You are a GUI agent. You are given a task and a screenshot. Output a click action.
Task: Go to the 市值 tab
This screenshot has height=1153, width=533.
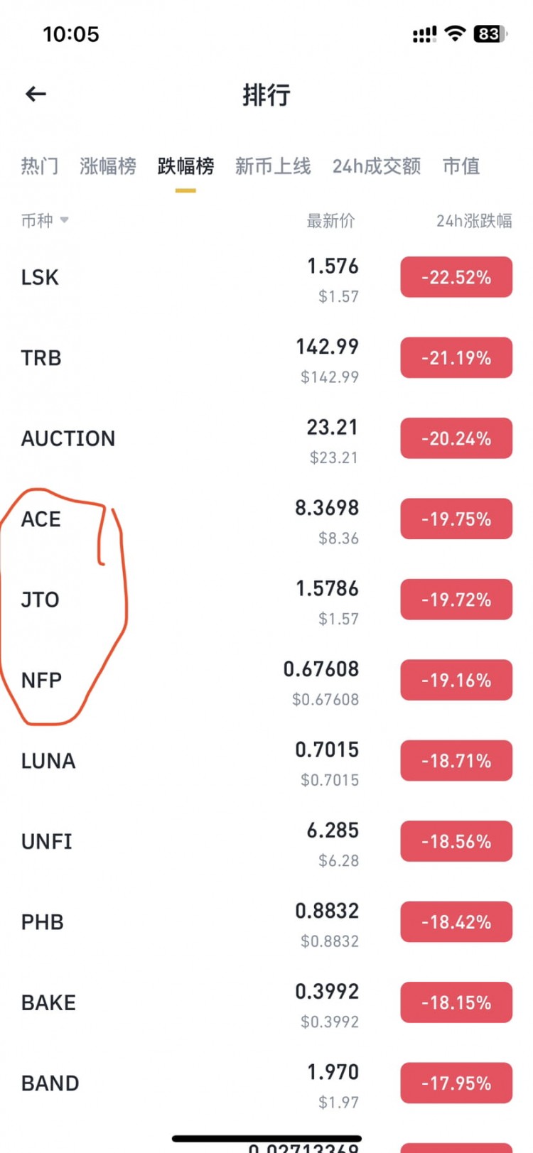click(x=461, y=166)
